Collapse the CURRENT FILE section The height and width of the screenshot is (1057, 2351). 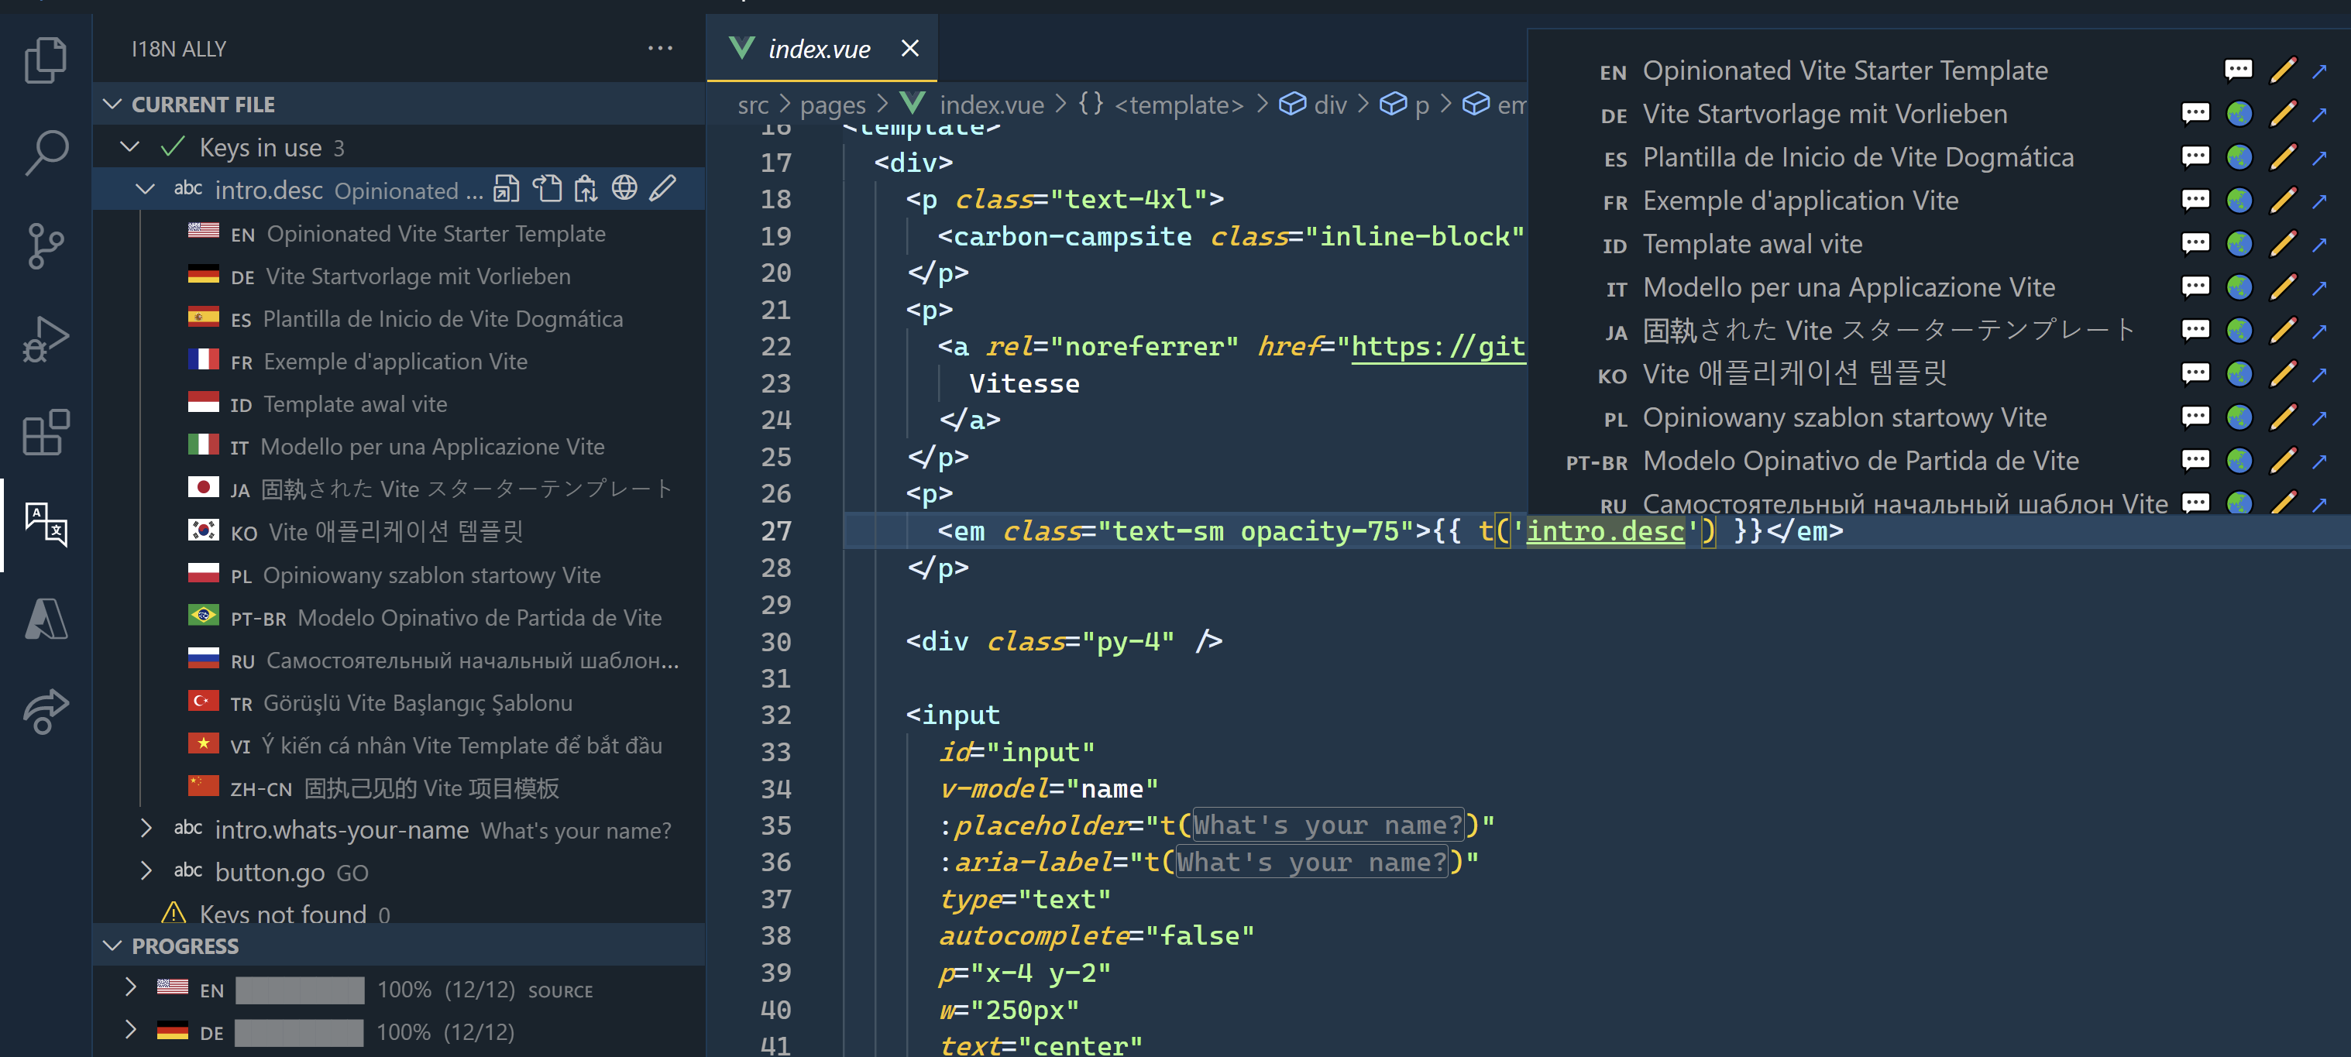tap(112, 103)
